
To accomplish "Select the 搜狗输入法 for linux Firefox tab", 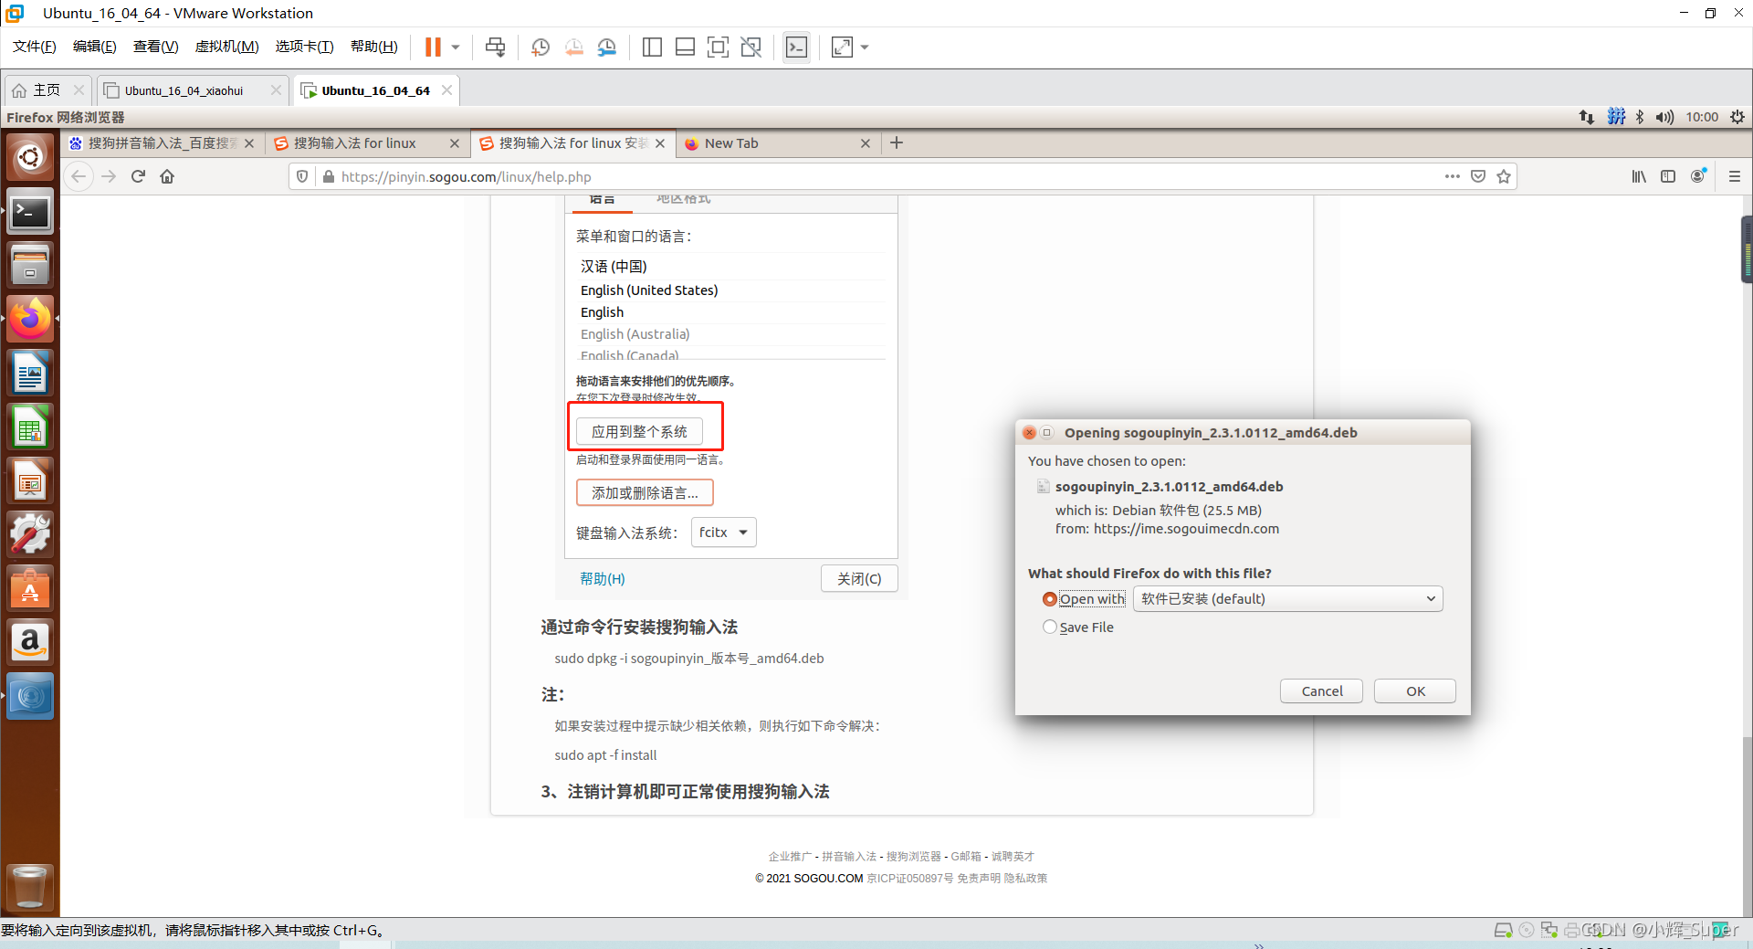I will pos(356,143).
